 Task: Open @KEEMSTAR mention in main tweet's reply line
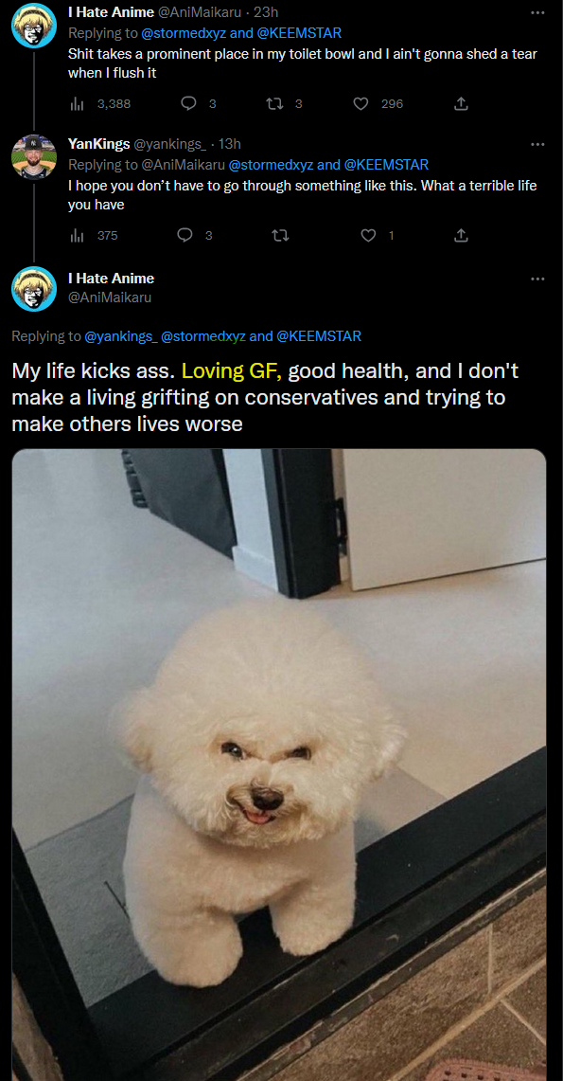click(x=319, y=336)
